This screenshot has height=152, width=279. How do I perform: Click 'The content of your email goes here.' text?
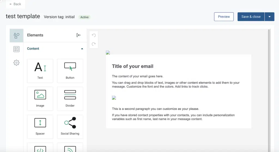[x=138, y=76]
